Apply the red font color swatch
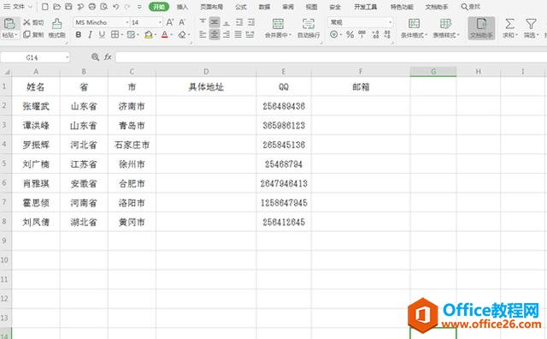Screen dimensions: 547x339 coord(165,34)
